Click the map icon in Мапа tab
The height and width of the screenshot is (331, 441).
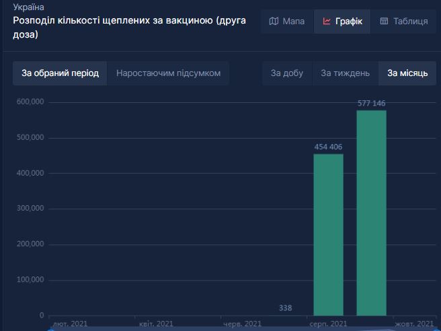coord(274,22)
